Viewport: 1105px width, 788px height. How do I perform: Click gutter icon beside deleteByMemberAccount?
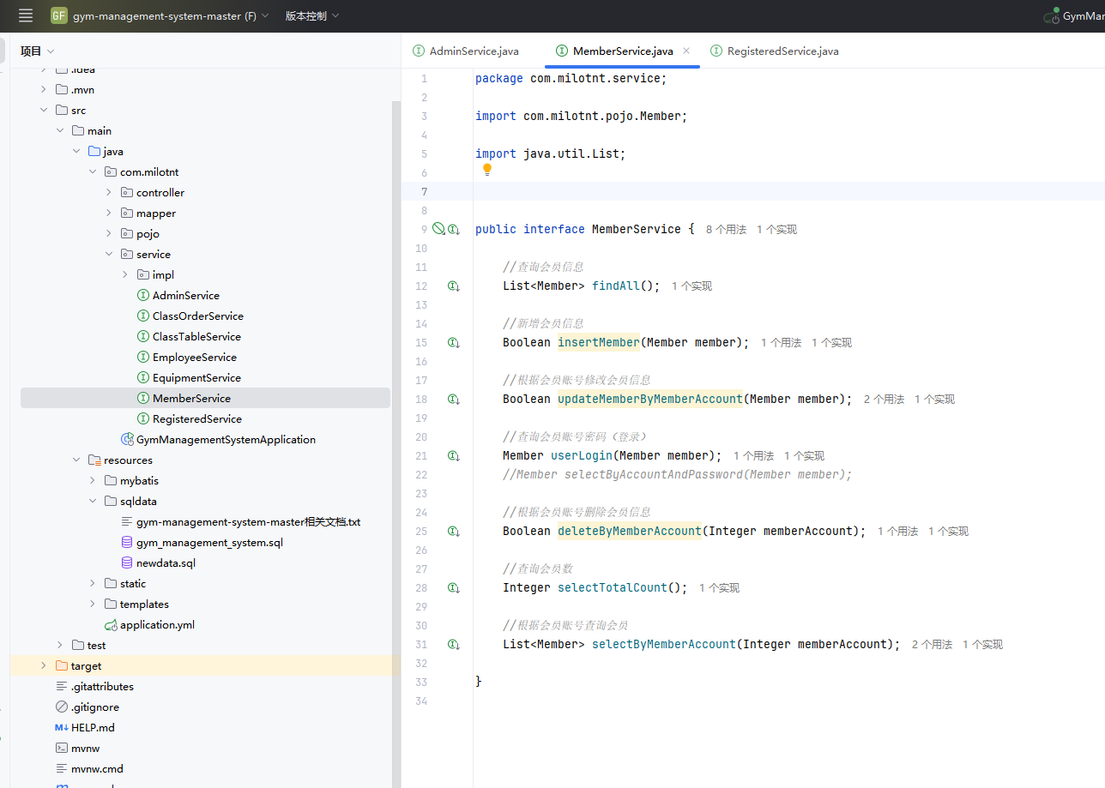[453, 531]
